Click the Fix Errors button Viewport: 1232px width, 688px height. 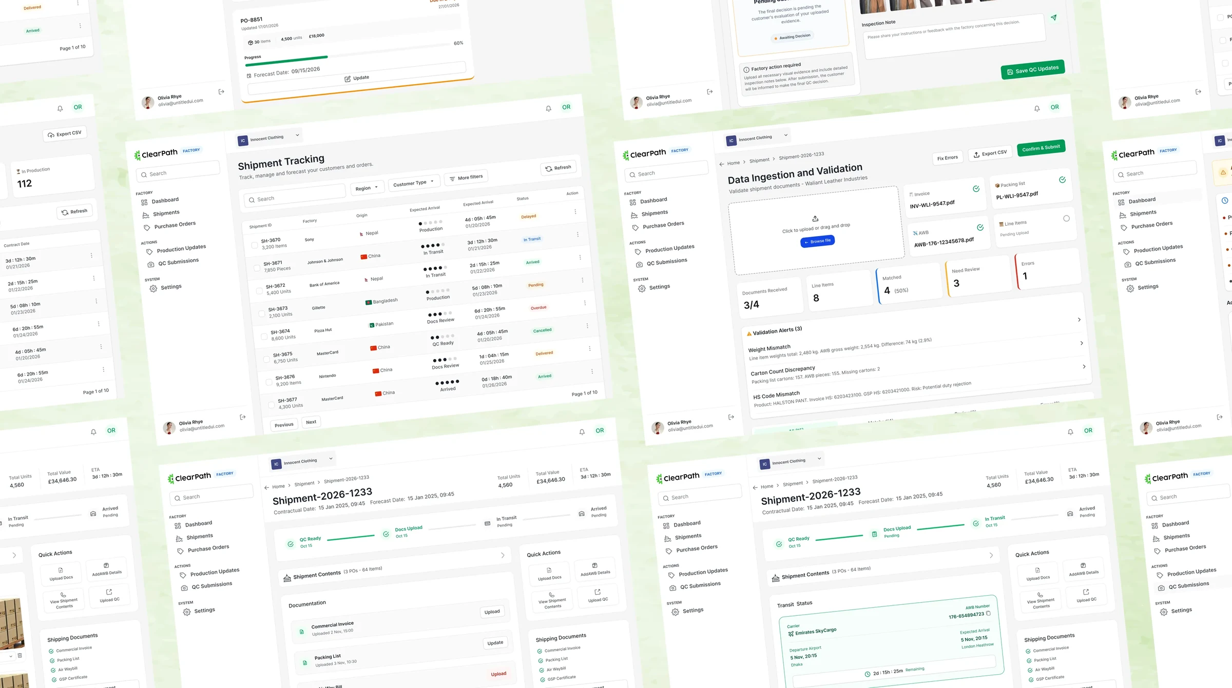(948, 158)
